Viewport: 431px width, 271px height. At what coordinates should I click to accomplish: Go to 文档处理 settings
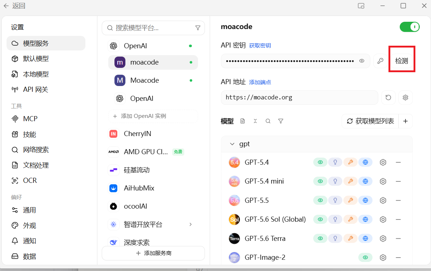(46, 165)
